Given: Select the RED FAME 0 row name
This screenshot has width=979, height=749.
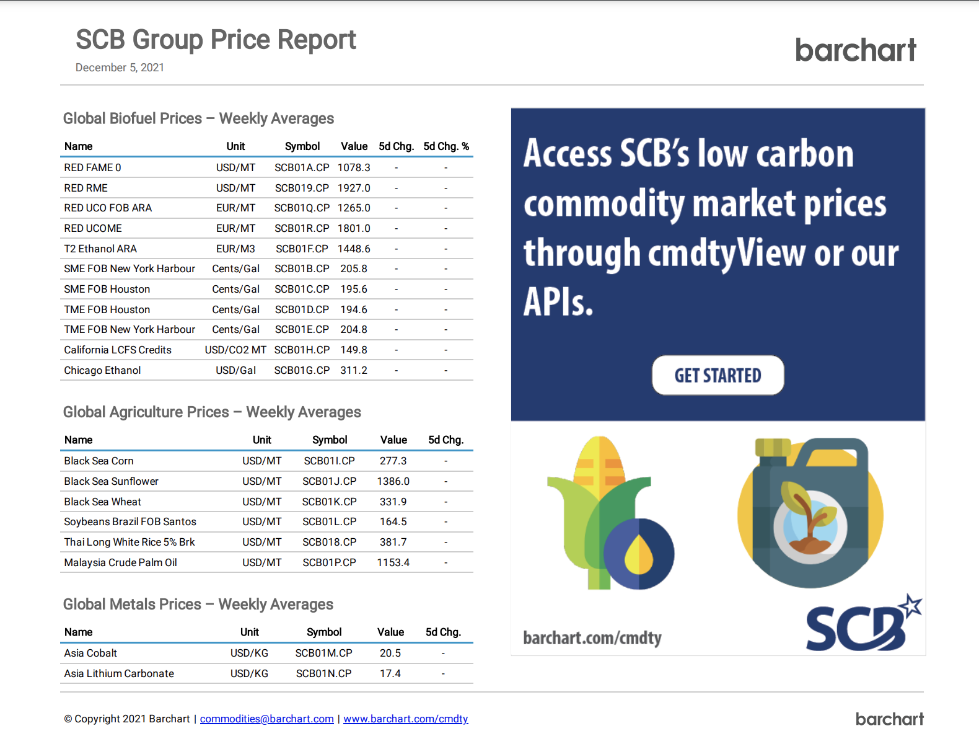Looking at the screenshot, I should tap(93, 167).
